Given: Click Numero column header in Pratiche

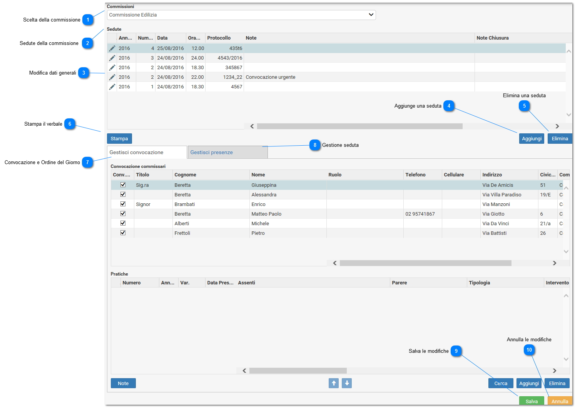Looking at the screenshot, I should [x=140, y=283].
